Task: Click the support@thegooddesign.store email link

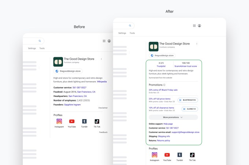Action: [x=185, y=132]
